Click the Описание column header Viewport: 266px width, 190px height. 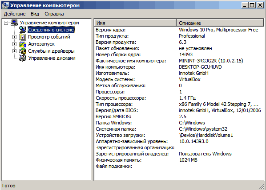pyautogui.click(x=220, y=23)
